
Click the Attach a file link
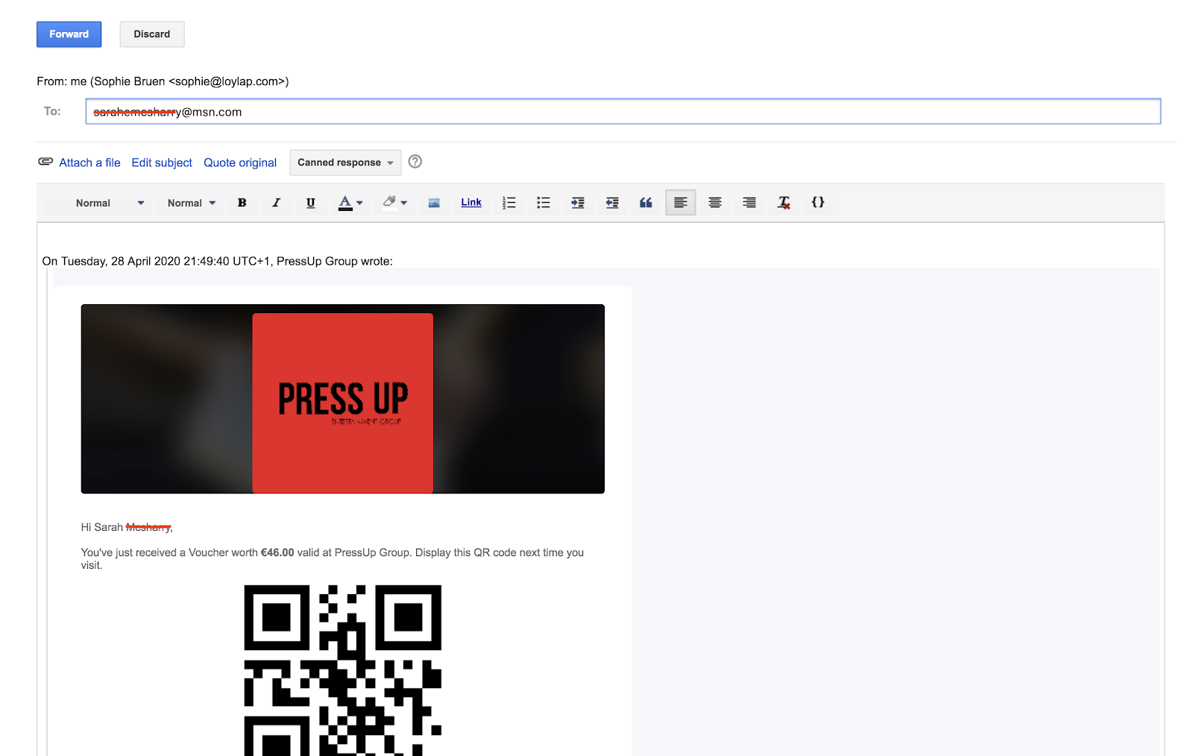89,163
